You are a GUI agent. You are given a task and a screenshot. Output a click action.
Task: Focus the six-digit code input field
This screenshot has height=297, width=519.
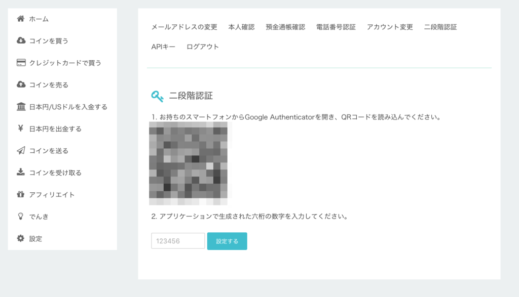(178, 241)
